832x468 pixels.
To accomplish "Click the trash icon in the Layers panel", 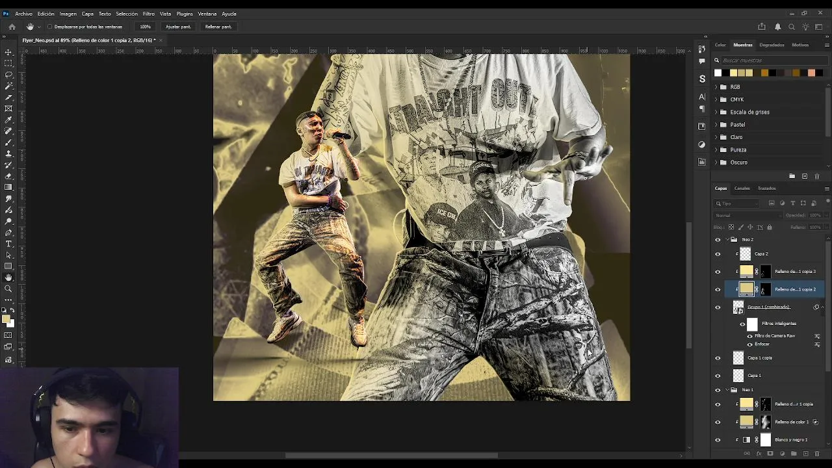I will click(x=817, y=454).
